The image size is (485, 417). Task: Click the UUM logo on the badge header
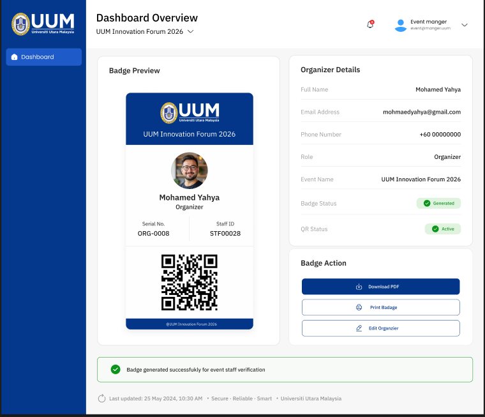click(x=190, y=112)
